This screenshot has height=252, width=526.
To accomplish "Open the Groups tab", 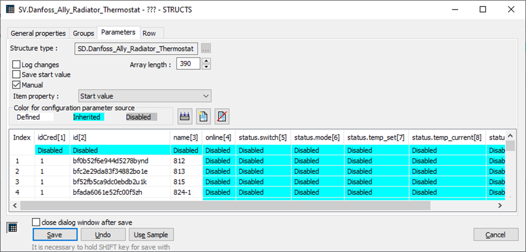I will point(83,33).
